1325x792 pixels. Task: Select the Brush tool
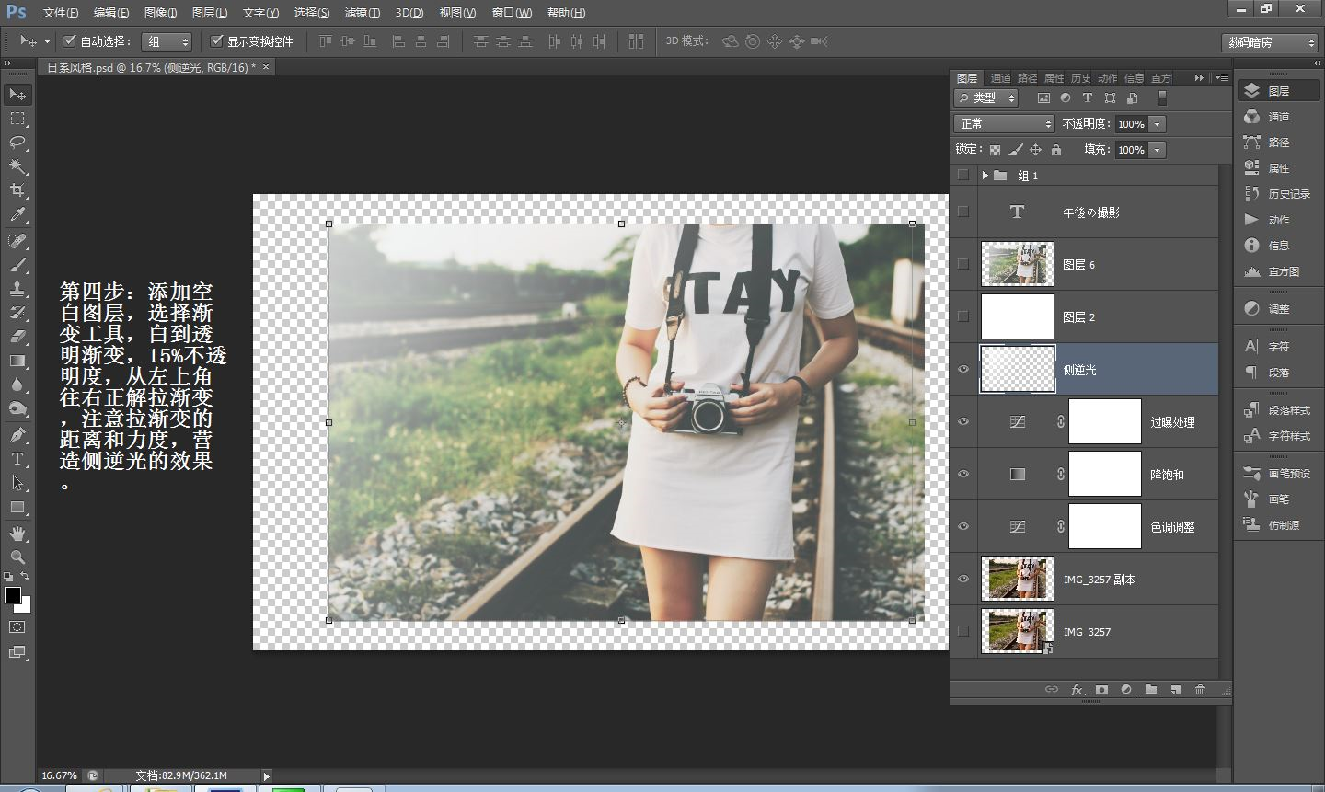click(17, 265)
